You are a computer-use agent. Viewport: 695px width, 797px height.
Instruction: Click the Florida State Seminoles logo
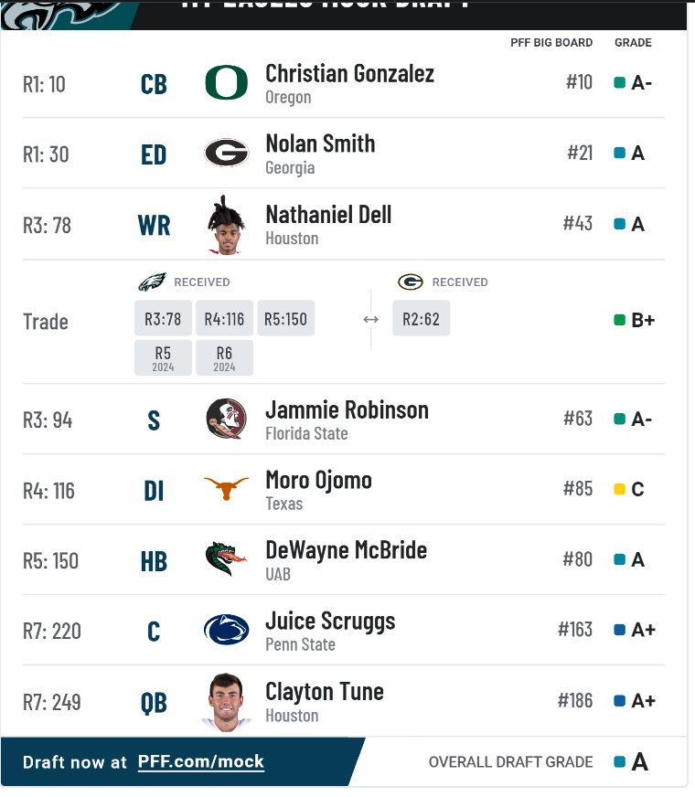click(226, 419)
